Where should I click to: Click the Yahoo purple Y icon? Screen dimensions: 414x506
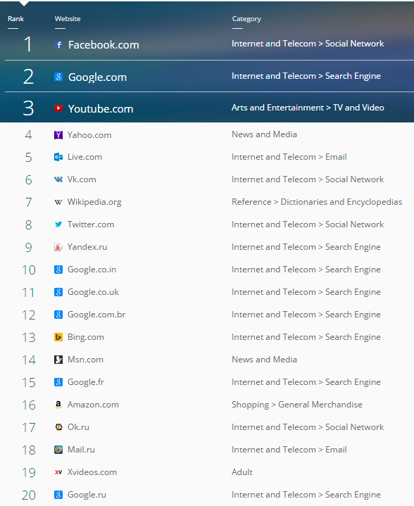pos(58,135)
